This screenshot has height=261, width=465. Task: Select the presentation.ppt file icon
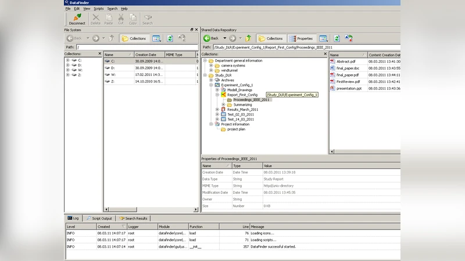333,88
